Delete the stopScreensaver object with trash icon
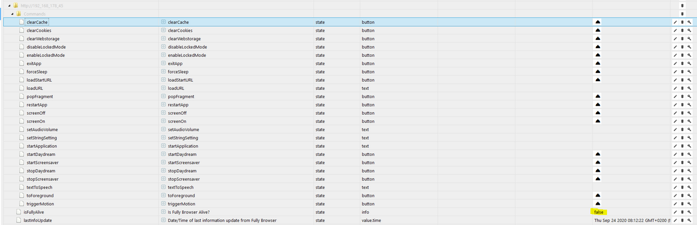This screenshot has width=697, height=225. [682, 179]
